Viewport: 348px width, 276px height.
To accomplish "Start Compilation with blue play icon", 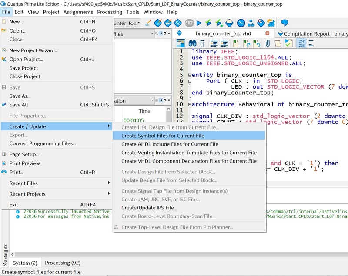I will (x=199, y=23).
